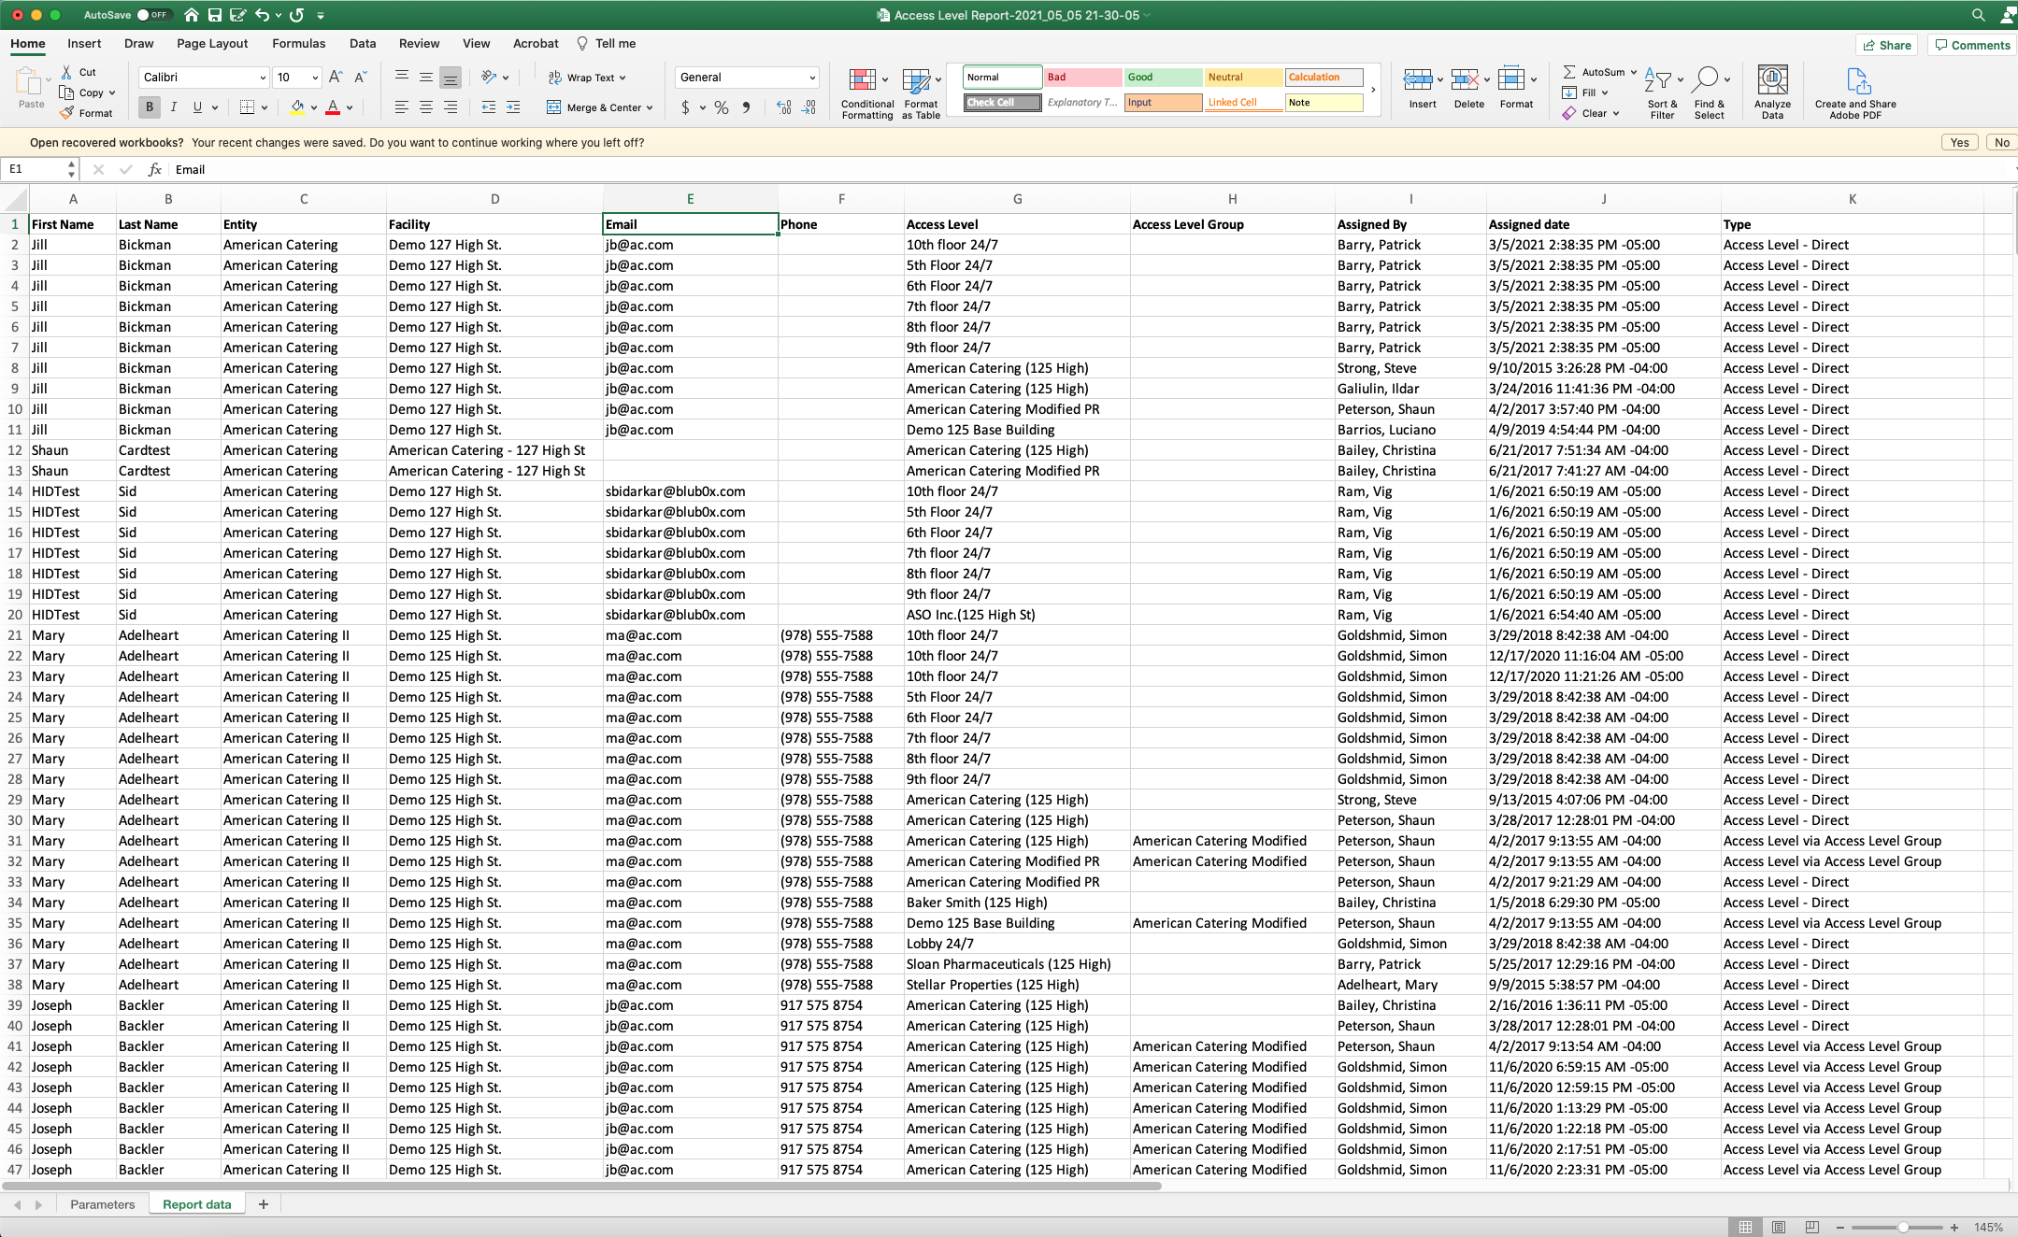Switch to the Formulas ribbon tab
This screenshot has height=1237, width=2018.
298,43
